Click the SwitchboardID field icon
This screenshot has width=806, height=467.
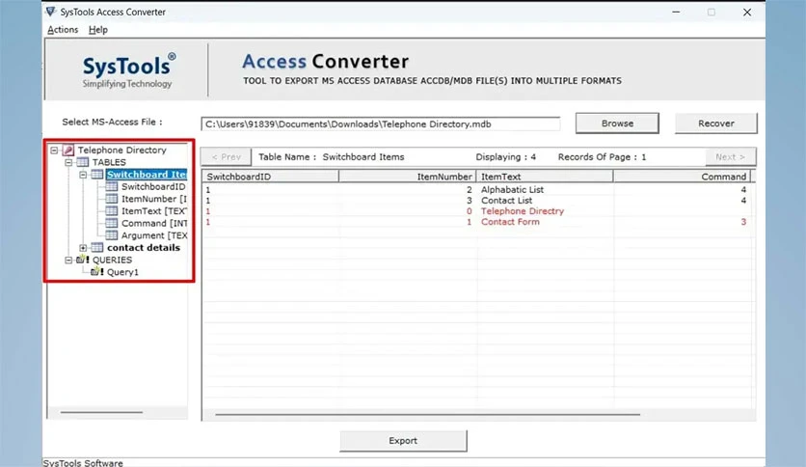coord(112,186)
